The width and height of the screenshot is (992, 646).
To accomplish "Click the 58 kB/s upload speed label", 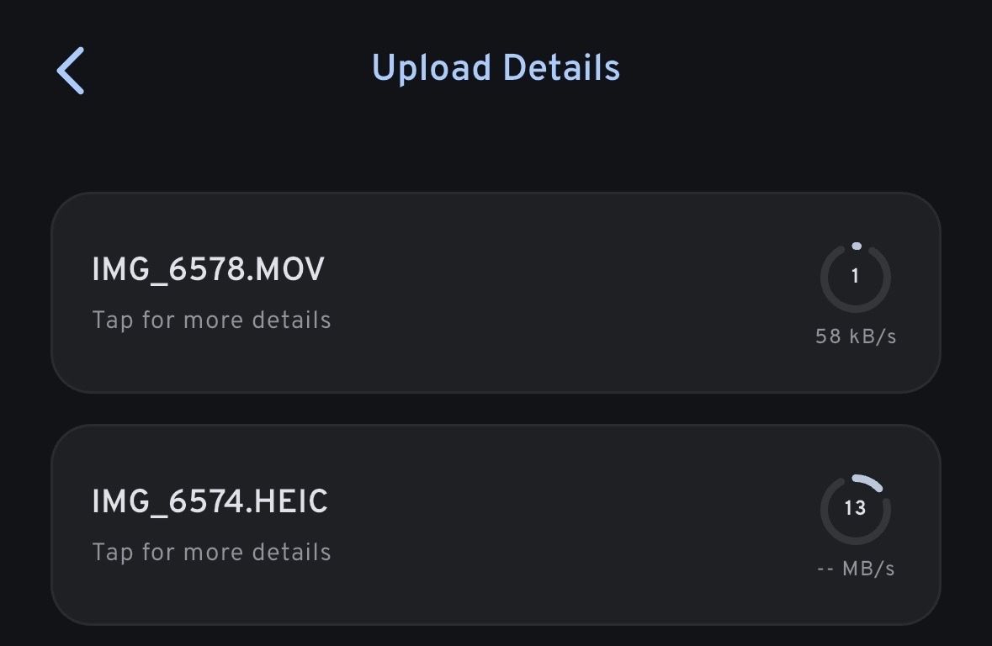I will pyautogui.click(x=855, y=336).
